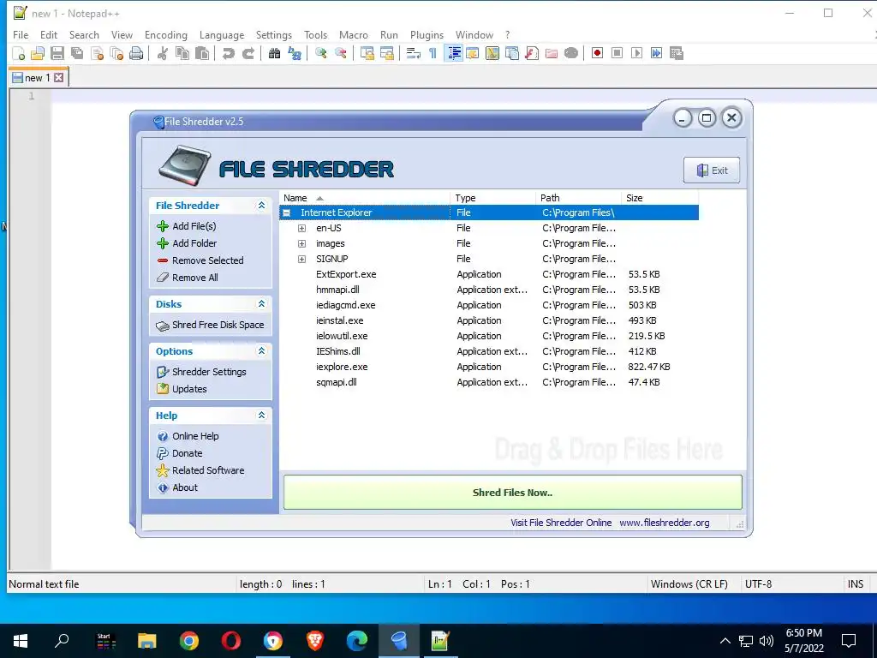Viewport: 877px width, 658px height.
Task: Collapse the Disks panel section
Action: click(x=261, y=304)
